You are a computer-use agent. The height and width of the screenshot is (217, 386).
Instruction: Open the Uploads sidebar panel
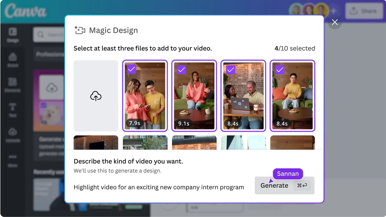coord(13,135)
